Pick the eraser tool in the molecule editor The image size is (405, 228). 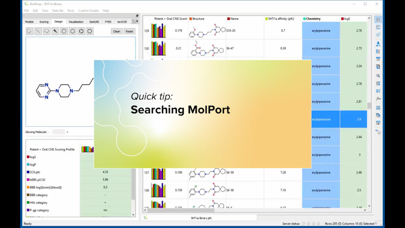tap(46, 31)
